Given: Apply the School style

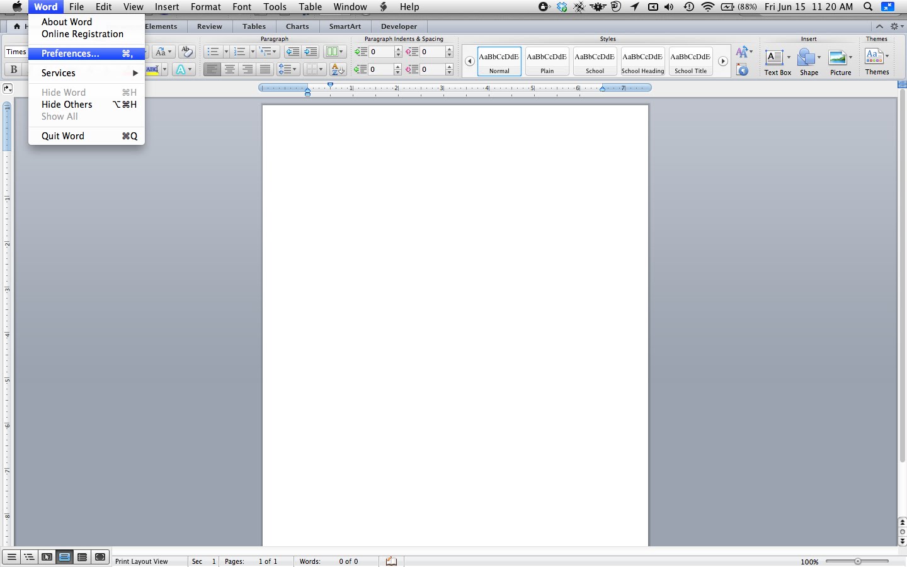Looking at the screenshot, I should coord(595,61).
